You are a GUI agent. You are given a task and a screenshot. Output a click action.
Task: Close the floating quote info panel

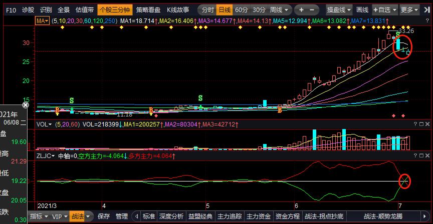26,105
